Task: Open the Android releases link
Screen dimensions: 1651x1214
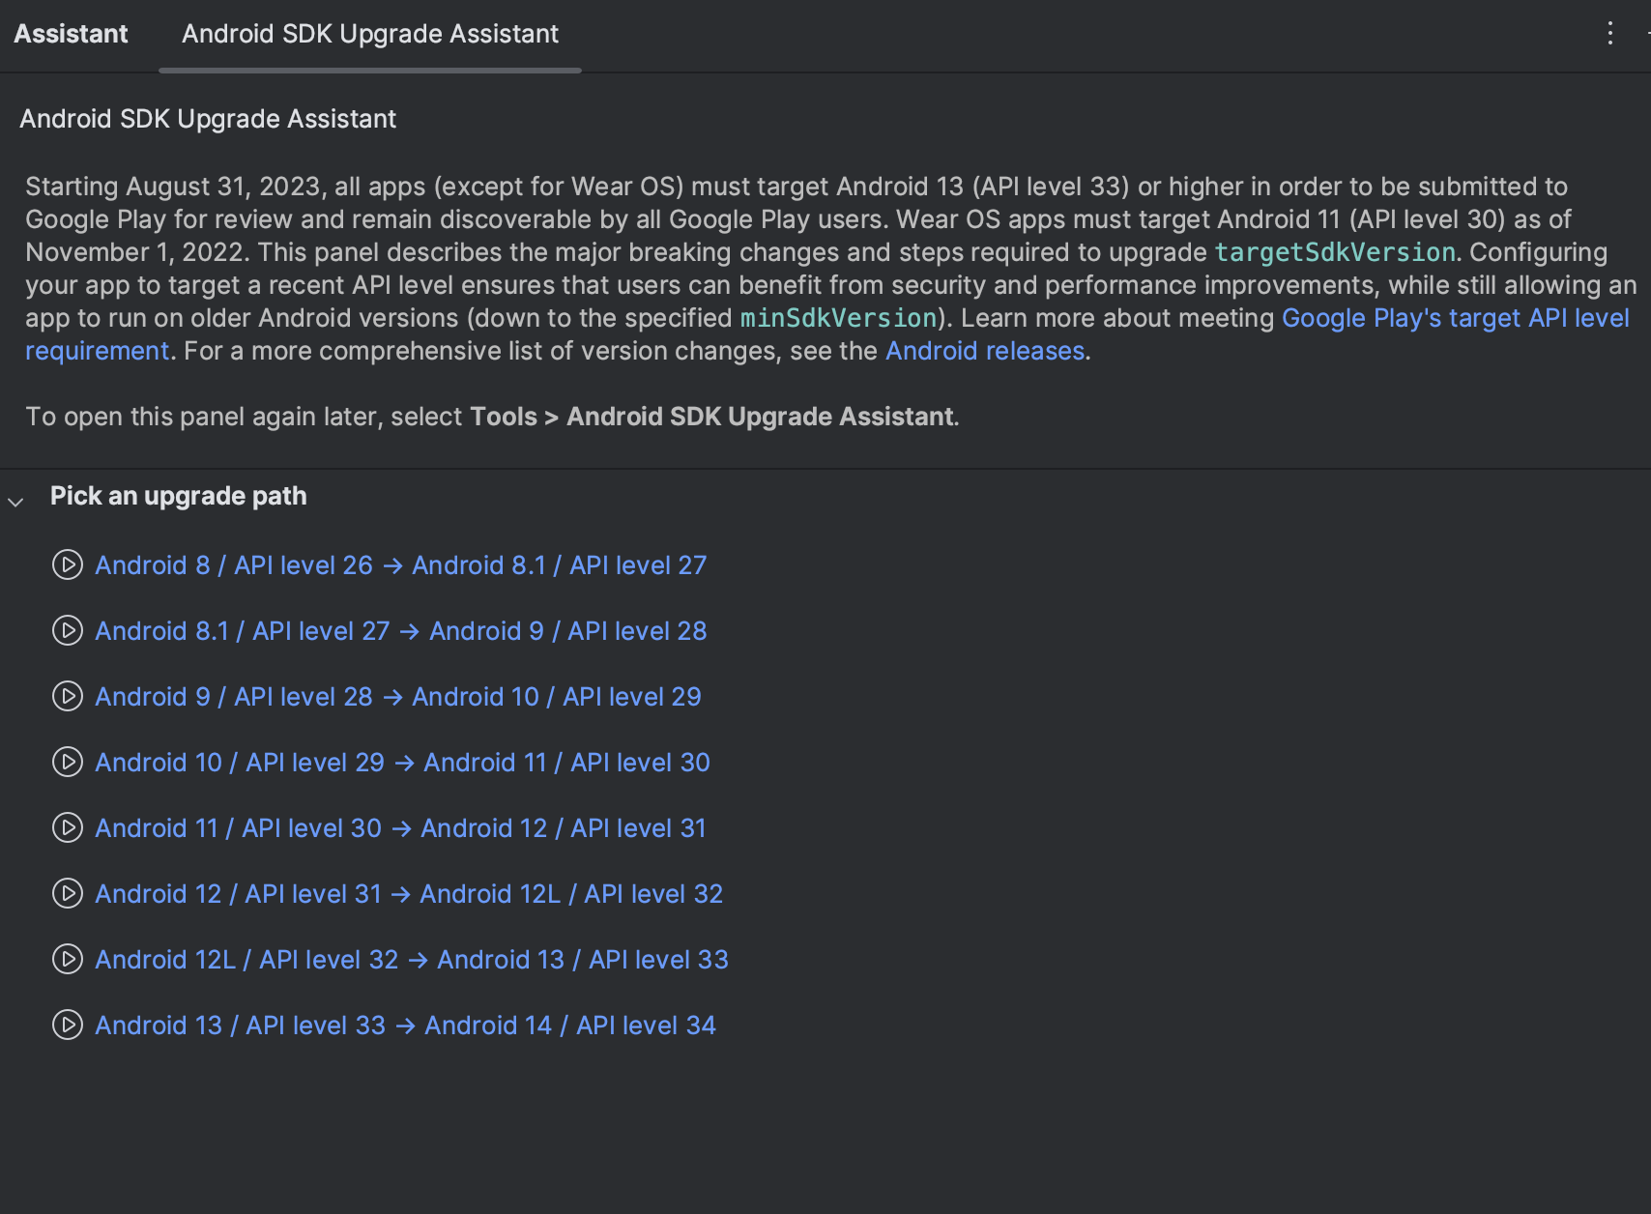Action: 983,350
